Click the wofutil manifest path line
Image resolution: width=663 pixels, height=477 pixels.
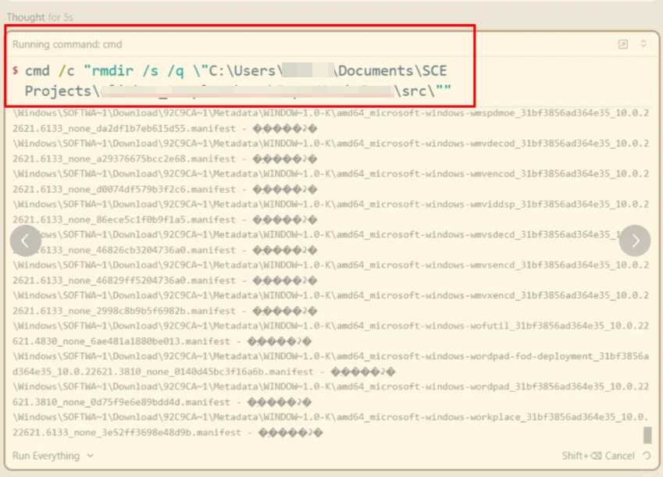pyautogui.click(x=330, y=326)
